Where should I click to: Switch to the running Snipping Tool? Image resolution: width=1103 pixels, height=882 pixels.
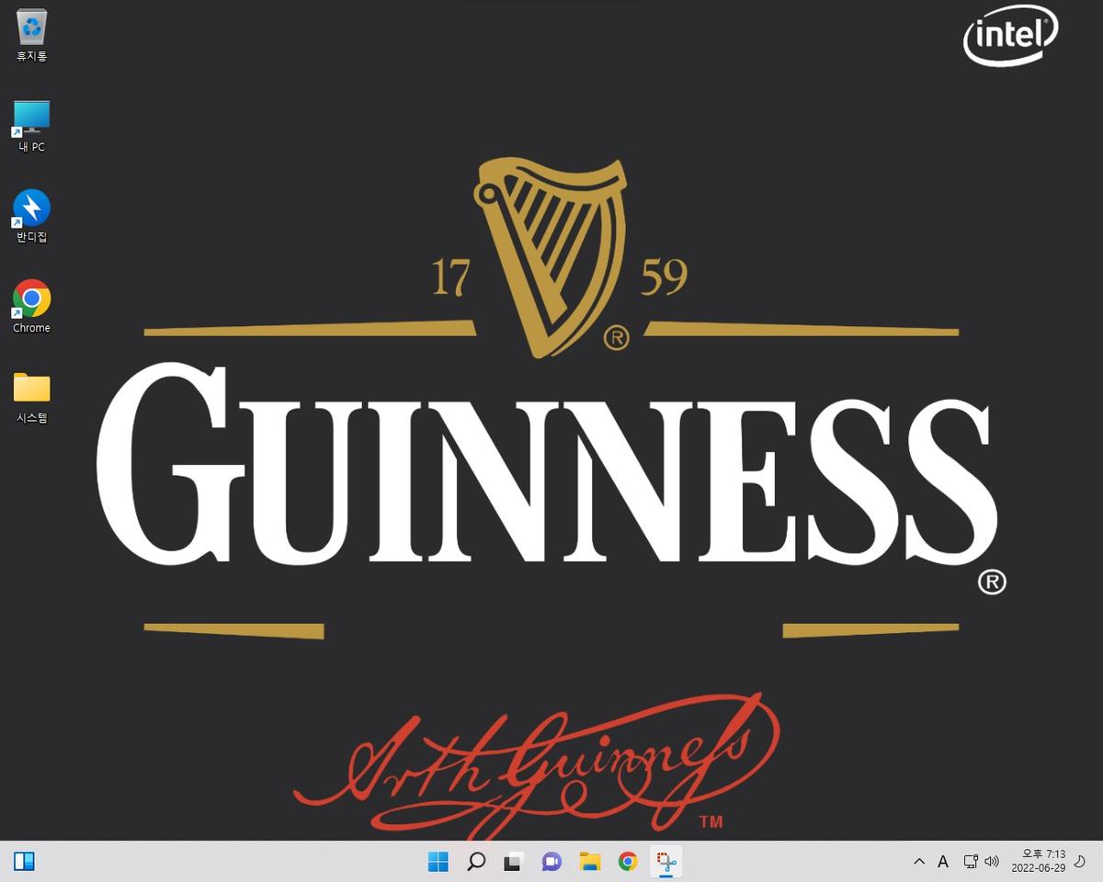coord(665,862)
